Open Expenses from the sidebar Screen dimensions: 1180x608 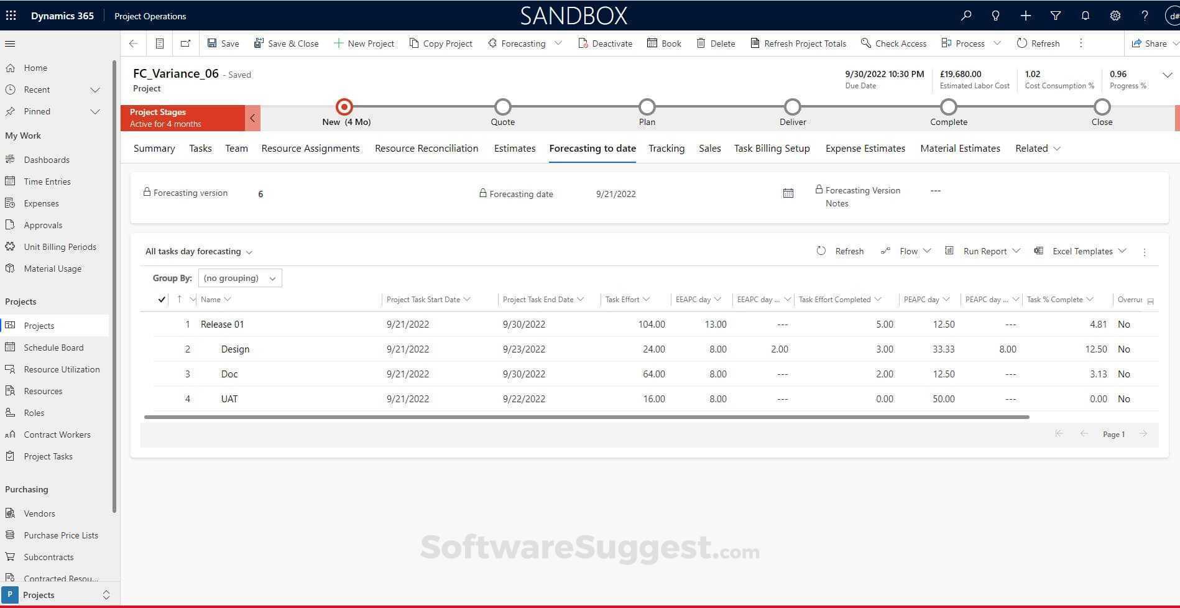(41, 203)
